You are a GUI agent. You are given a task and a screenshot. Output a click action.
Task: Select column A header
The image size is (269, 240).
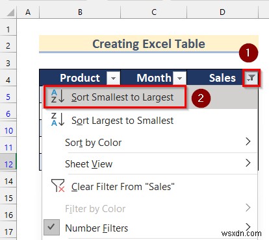pyautogui.click(x=28, y=12)
